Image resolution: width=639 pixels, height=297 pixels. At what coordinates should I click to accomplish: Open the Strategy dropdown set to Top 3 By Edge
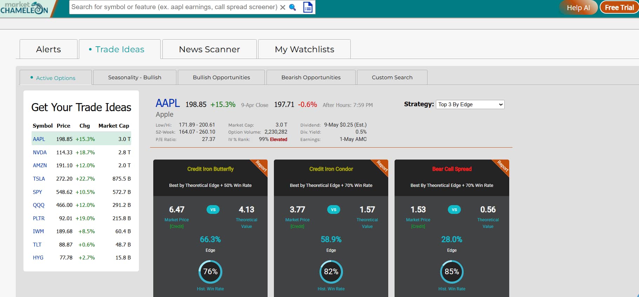click(x=470, y=104)
